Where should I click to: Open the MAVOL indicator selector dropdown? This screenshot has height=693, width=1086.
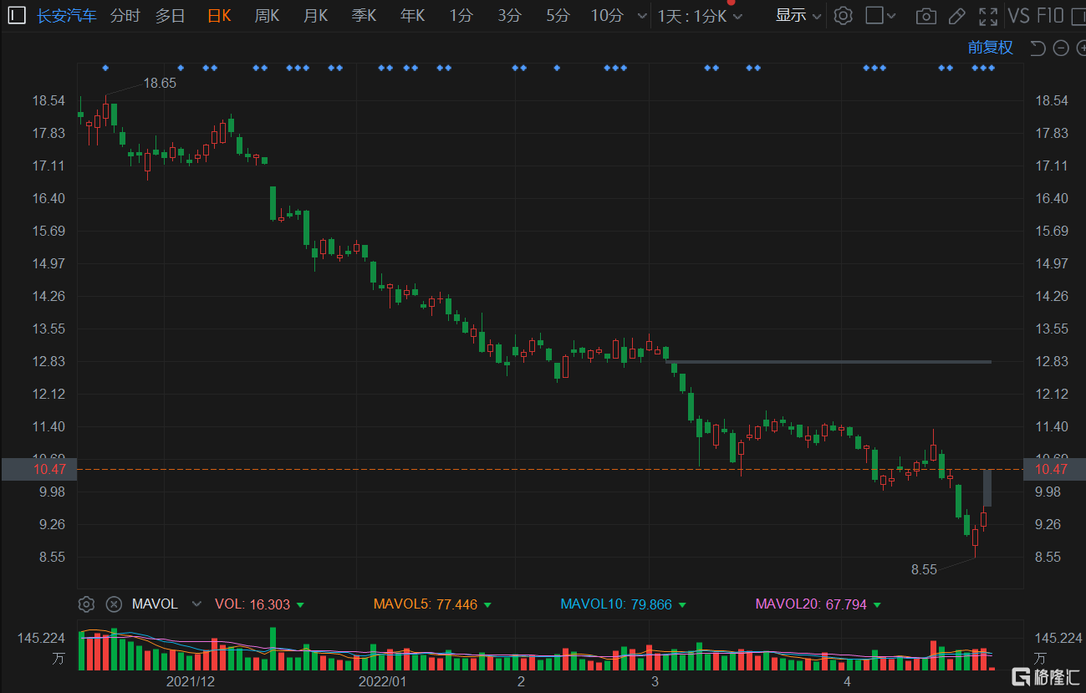click(196, 604)
